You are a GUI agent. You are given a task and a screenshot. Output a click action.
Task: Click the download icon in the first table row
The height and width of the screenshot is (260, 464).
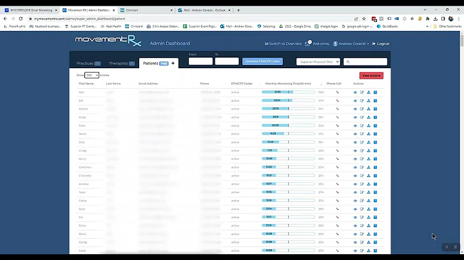click(x=369, y=92)
